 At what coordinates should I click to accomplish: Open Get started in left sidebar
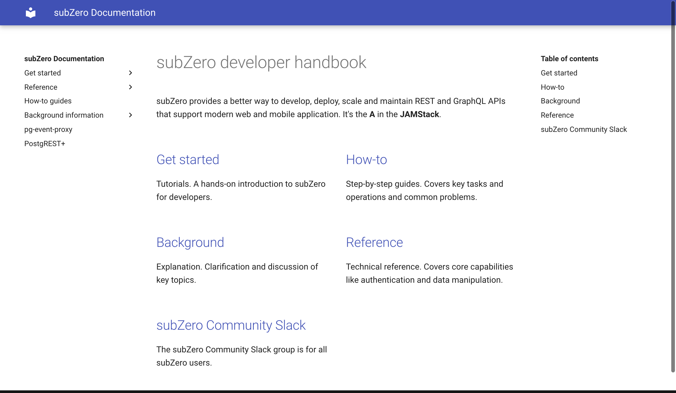[x=43, y=73]
